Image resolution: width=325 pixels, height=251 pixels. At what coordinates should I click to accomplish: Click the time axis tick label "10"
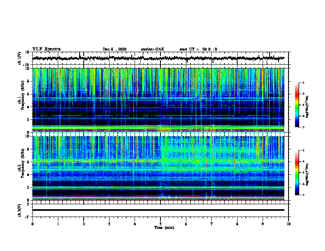pyautogui.click(x=288, y=224)
